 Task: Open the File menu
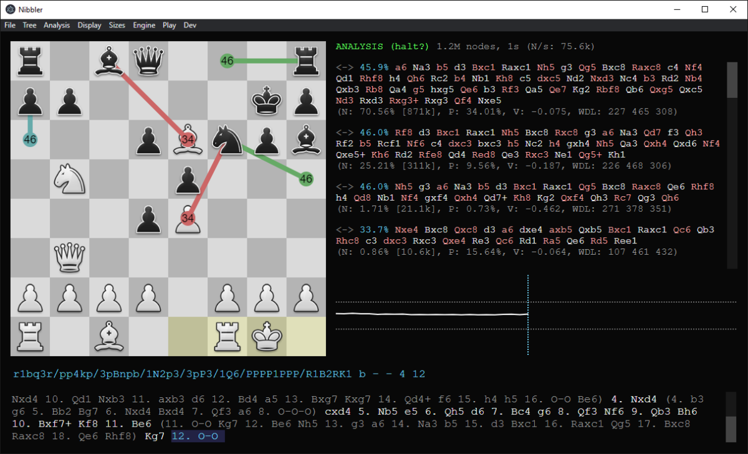coord(10,26)
